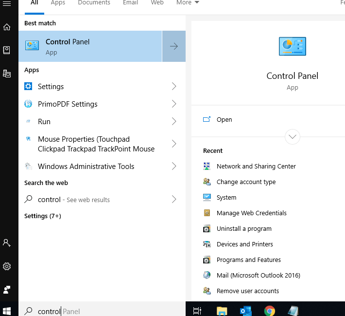Click the Manage Web Credentials safe icon
The width and height of the screenshot is (345, 316).
pos(207,213)
